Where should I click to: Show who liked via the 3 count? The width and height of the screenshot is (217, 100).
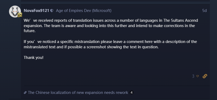(193, 76)
